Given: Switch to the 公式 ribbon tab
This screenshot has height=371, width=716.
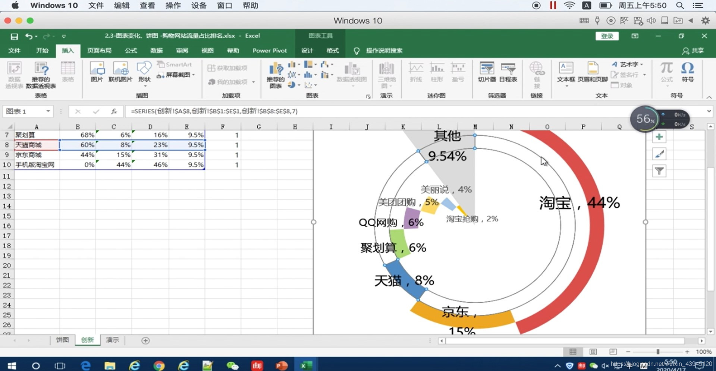Looking at the screenshot, I should point(131,51).
